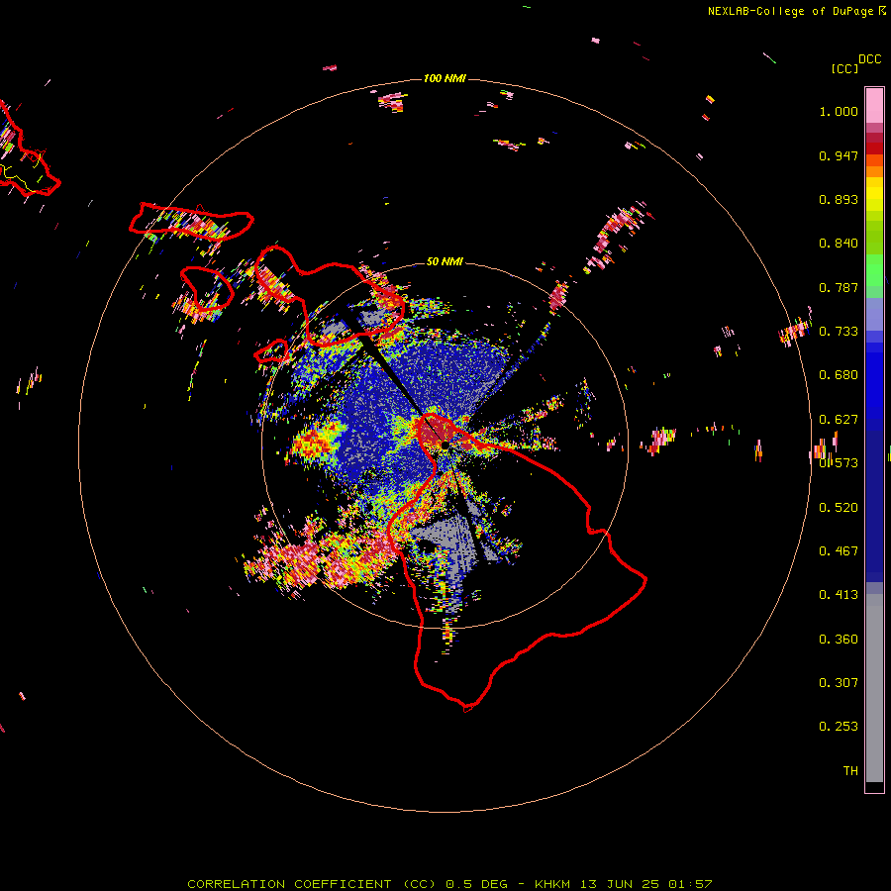Viewport: 891px width, 891px height.
Task: Click the pink segment of the color bar
Action: [874, 106]
